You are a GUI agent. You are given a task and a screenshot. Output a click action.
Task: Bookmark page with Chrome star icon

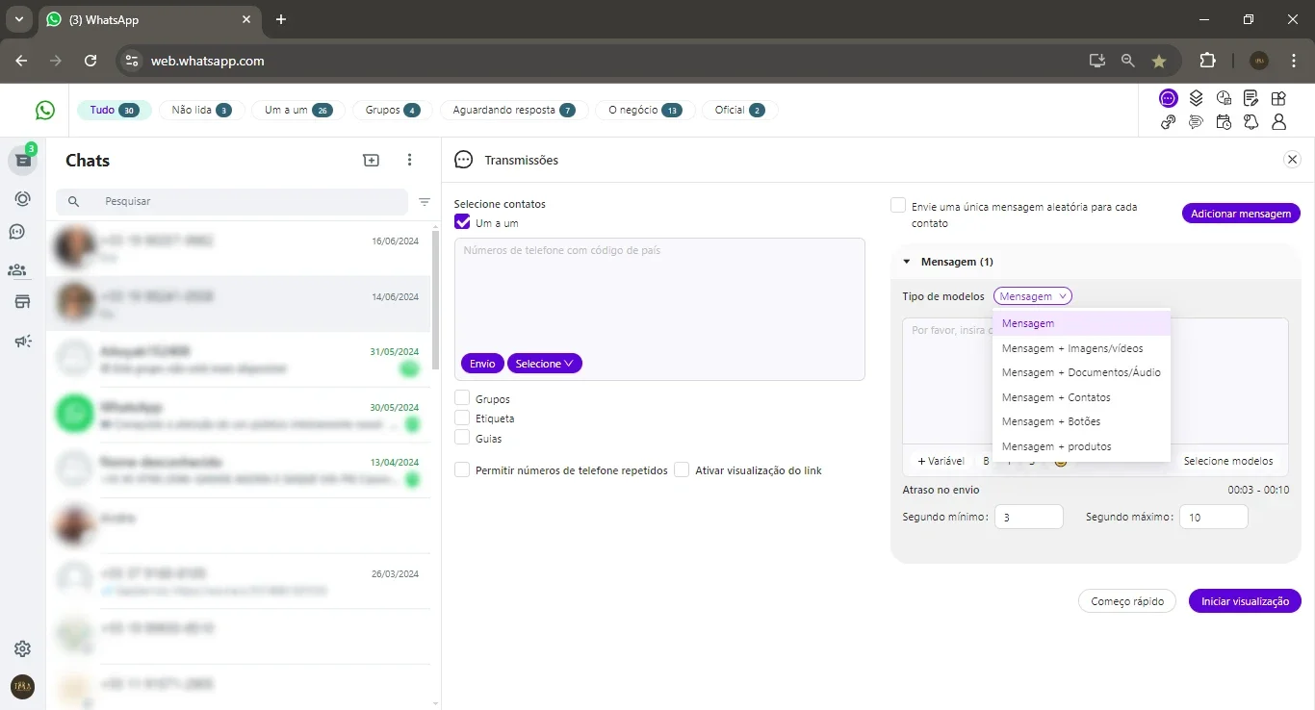click(x=1159, y=61)
